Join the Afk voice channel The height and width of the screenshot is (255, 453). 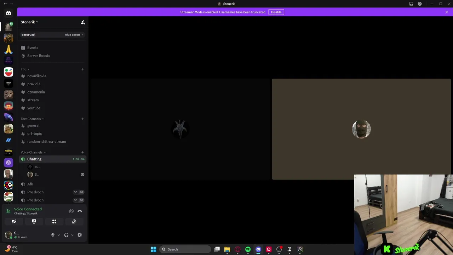pos(52,184)
